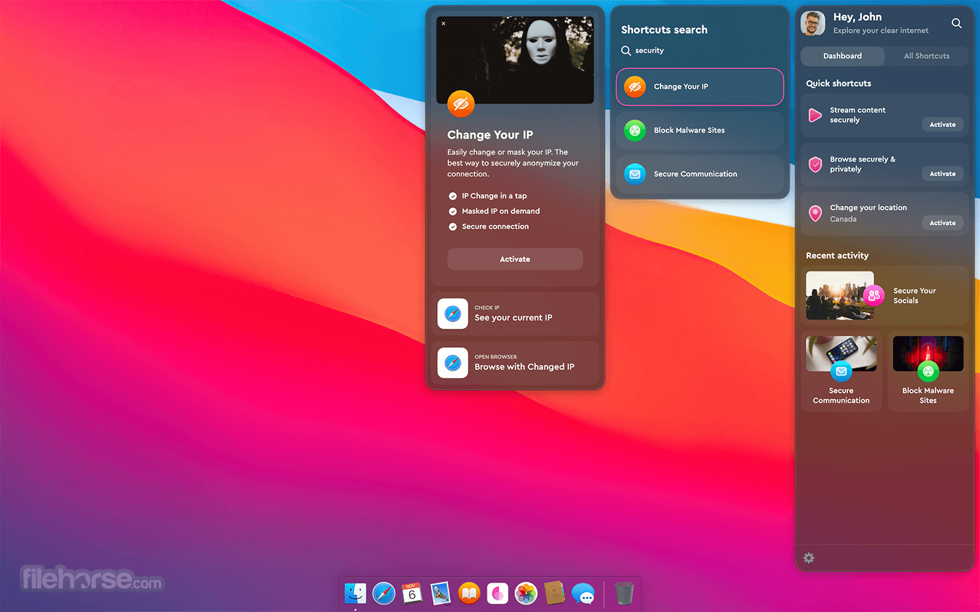Screen dimensions: 980x612
Task: Activate Stream content securely
Action: (x=943, y=125)
